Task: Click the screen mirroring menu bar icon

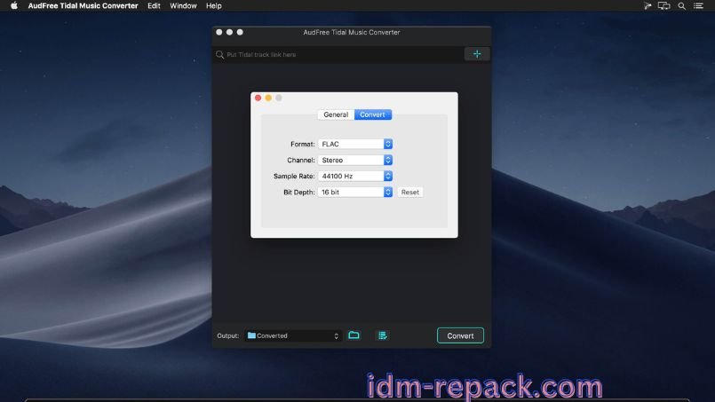Action: [x=664, y=6]
